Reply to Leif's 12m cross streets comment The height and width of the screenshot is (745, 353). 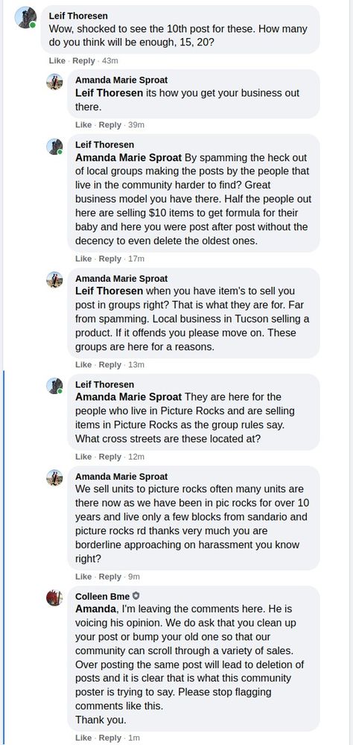pyautogui.click(x=110, y=457)
